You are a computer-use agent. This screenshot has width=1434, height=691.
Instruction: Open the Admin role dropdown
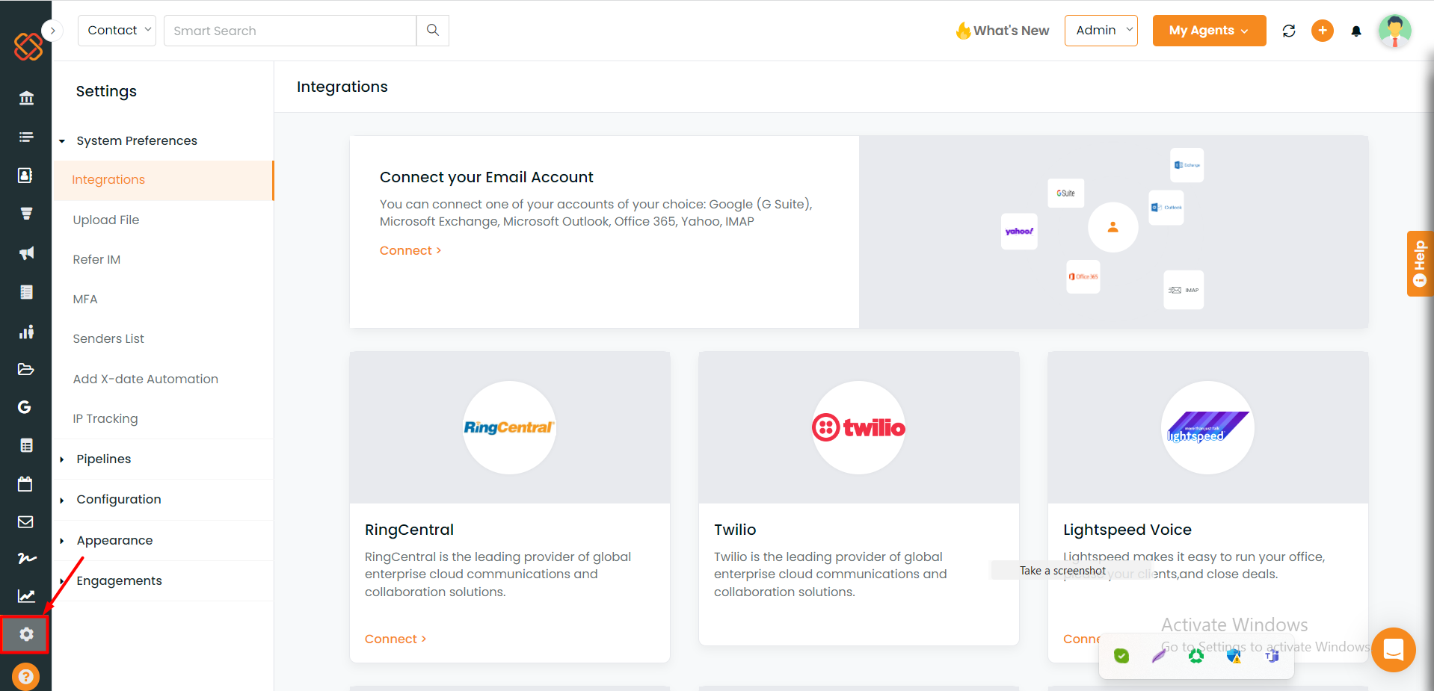point(1101,31)
